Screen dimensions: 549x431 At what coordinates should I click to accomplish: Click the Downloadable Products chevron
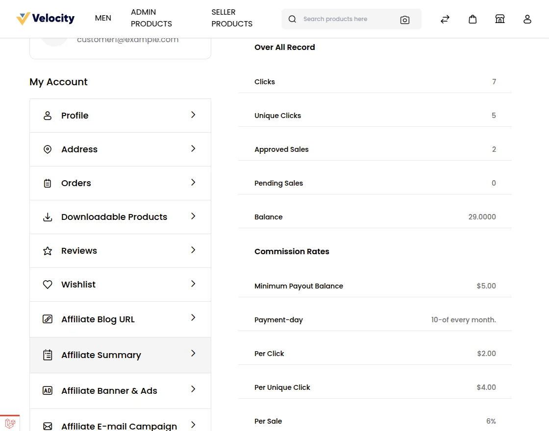(193, 216)
